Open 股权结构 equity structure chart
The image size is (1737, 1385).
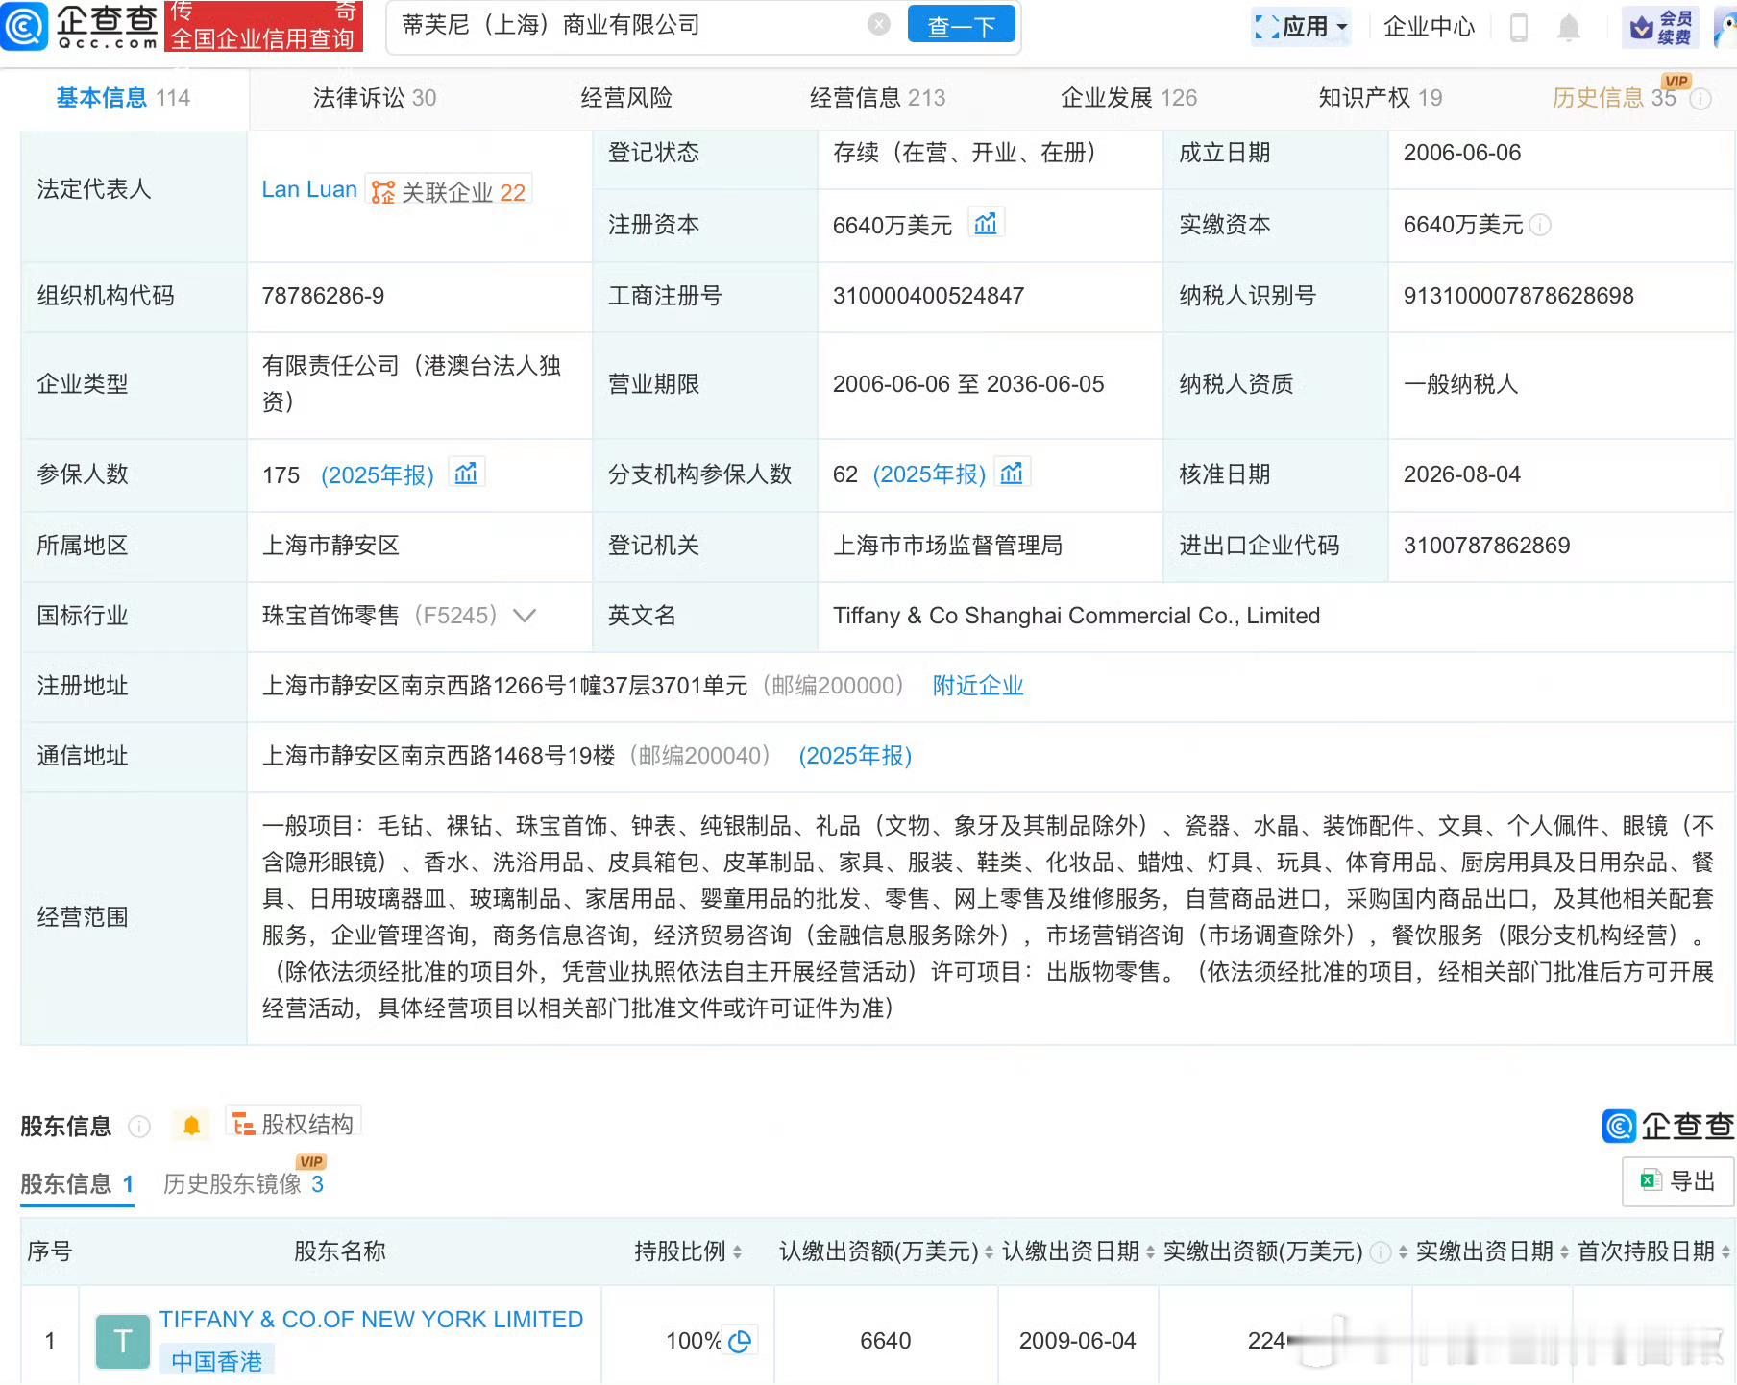tap(294, 1124)
